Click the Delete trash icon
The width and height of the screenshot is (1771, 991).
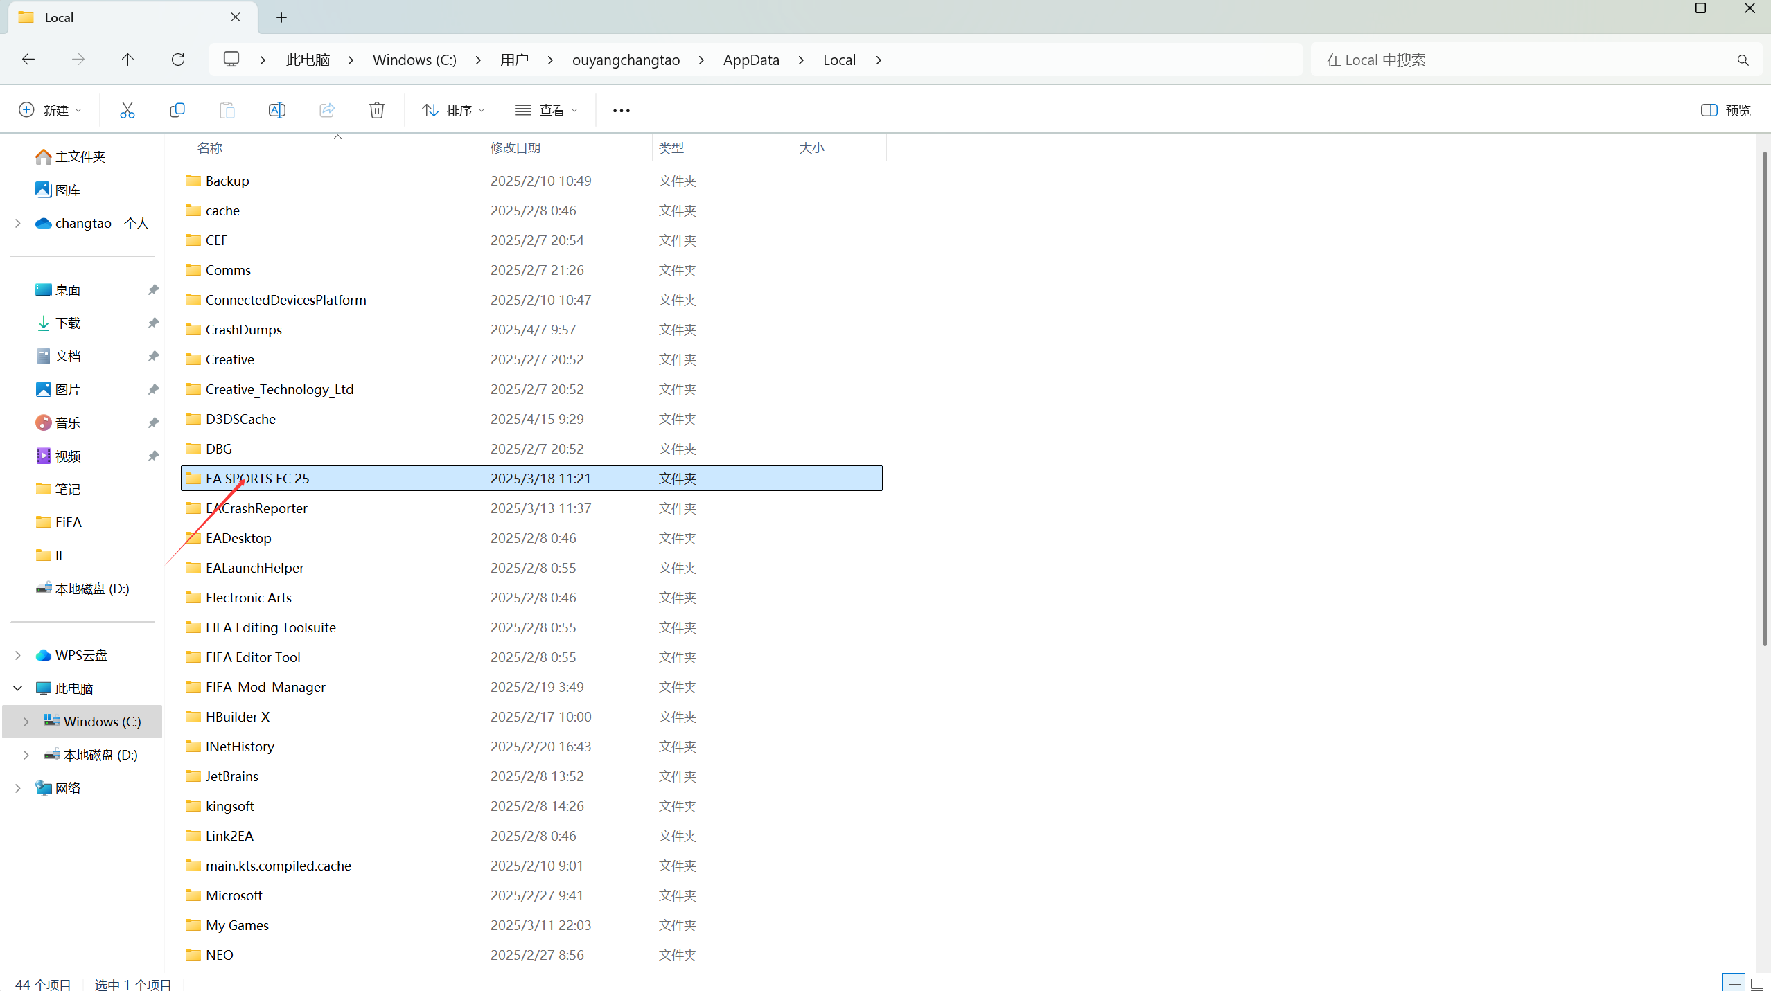coord(376,110)
